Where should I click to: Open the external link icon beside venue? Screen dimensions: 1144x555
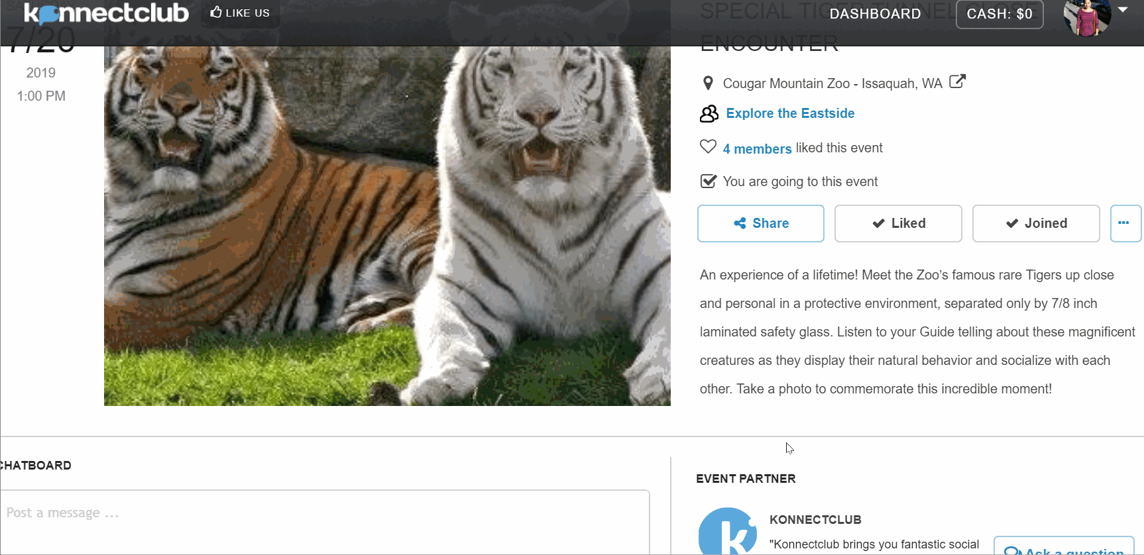coord(957,82)
